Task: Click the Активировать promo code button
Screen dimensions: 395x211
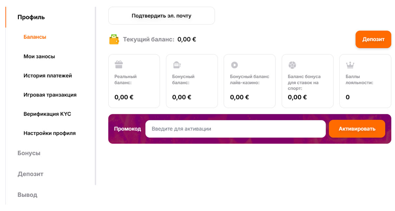Action: pyautogui.click(x=357, y=129)
